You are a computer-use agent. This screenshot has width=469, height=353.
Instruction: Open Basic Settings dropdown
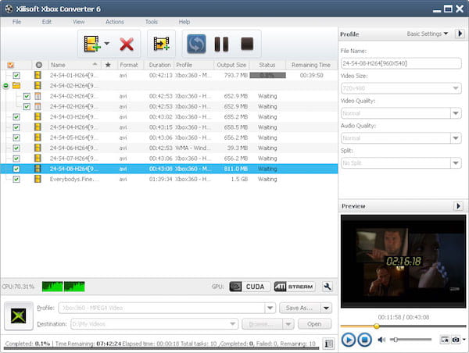pos(427,34)
